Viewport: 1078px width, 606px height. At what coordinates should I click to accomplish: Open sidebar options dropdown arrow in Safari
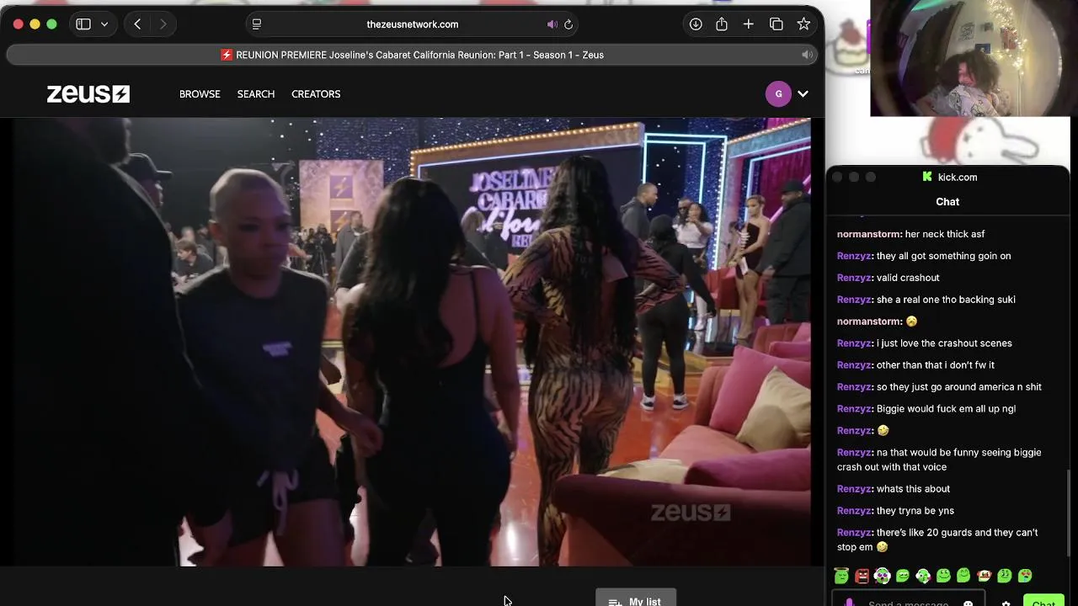tap(104, 24)
